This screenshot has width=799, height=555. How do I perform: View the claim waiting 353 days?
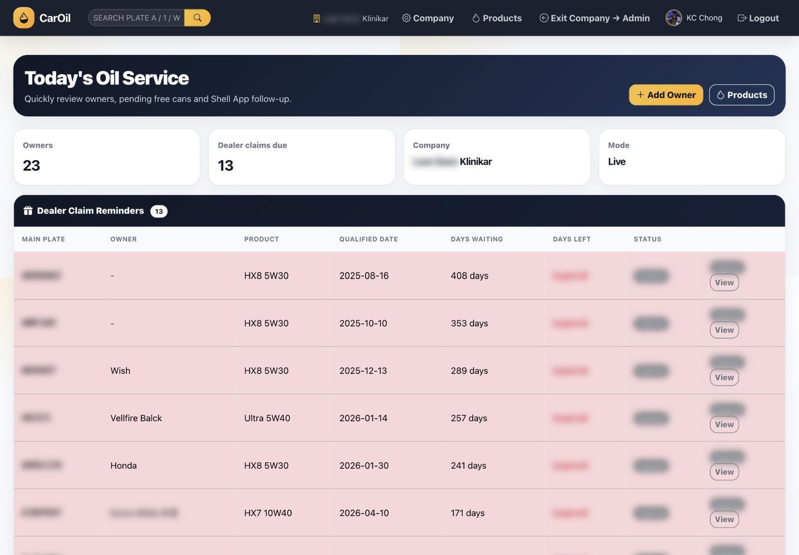[724, 330]
